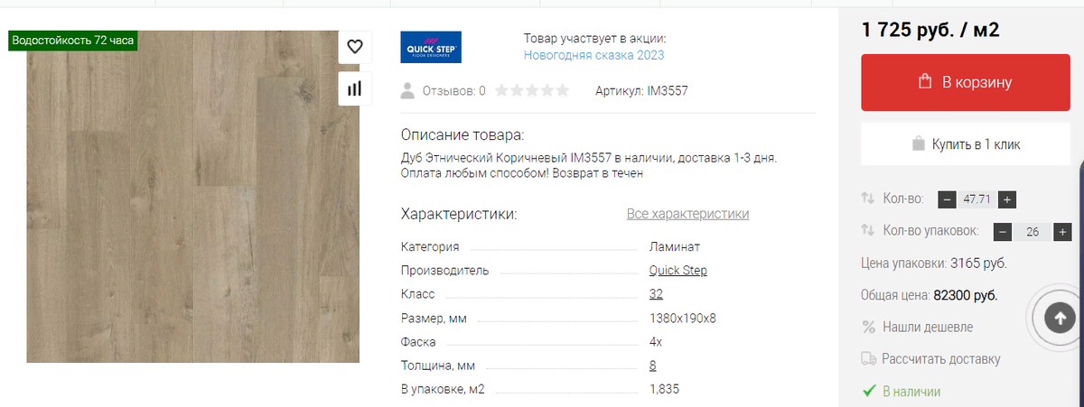Add product to favorites with heart icon
This screenshot has width=1084, height=407.
[354, 47]
